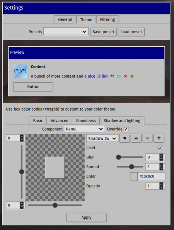
Task: Open the Presets dropdown
Action: point(66,32)
